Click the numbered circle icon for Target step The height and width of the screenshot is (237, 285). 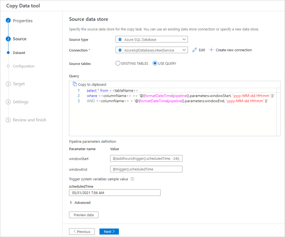[8, 84]
